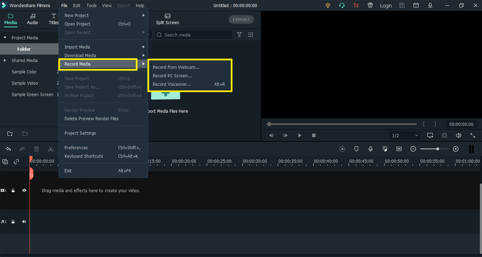Stop the preview playback

[314, 135]
